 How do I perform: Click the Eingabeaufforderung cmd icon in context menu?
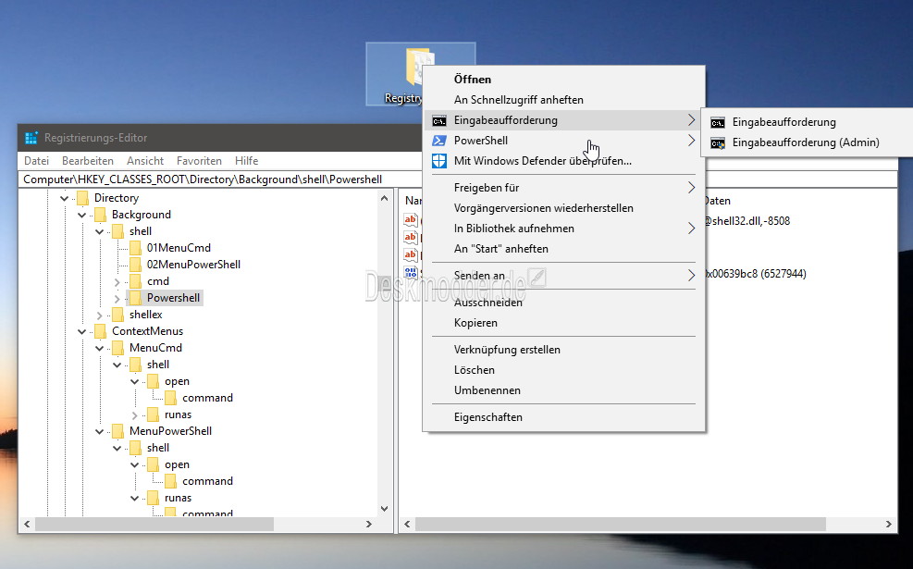click(x=439, y=120)
